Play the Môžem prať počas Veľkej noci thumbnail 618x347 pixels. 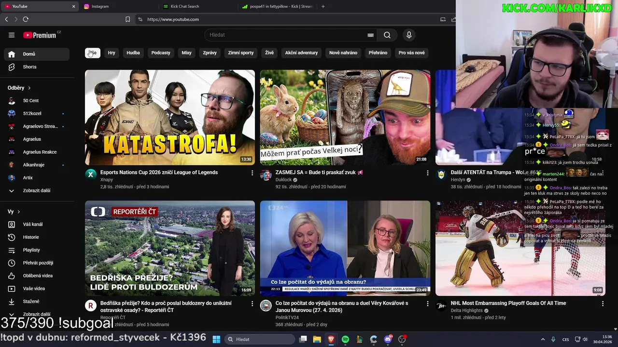(345, 118)
